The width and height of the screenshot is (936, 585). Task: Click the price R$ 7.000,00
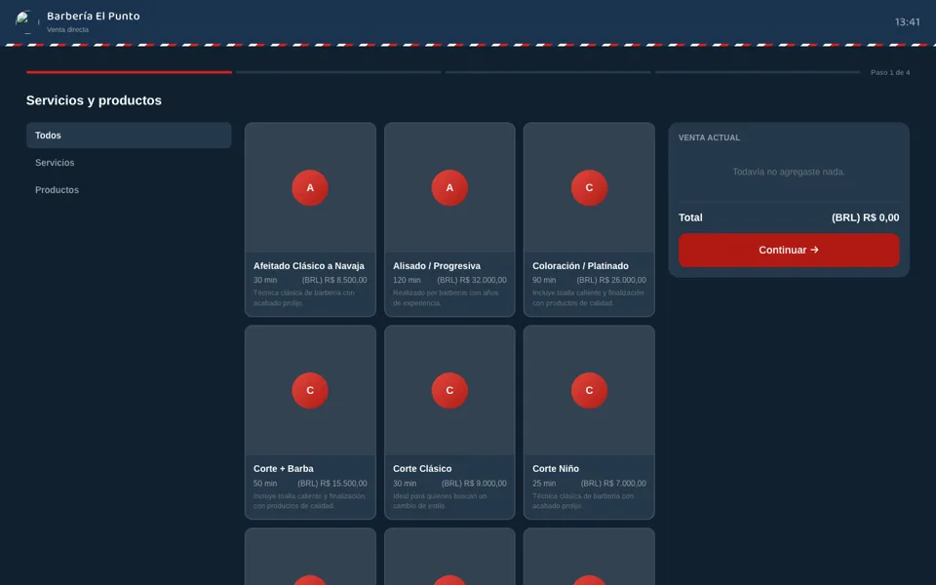click(x=613, y=484)
